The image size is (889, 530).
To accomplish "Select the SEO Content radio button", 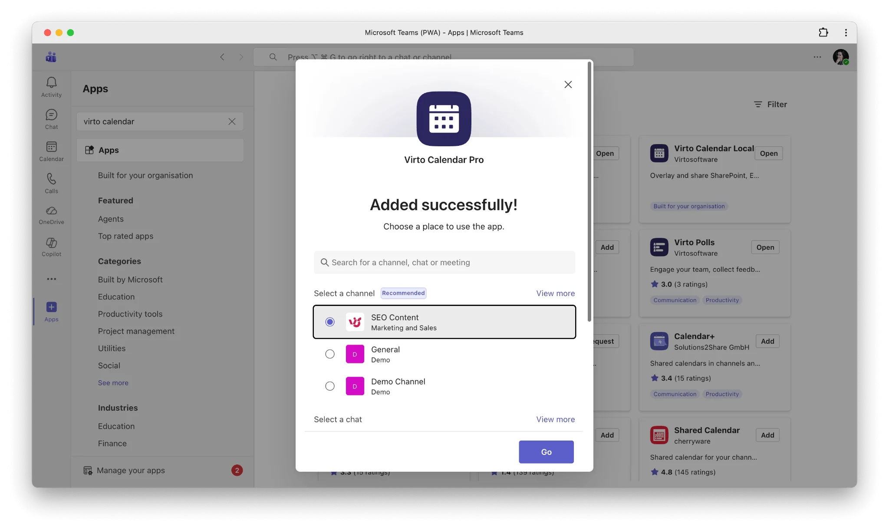I will tap(330, 322).
